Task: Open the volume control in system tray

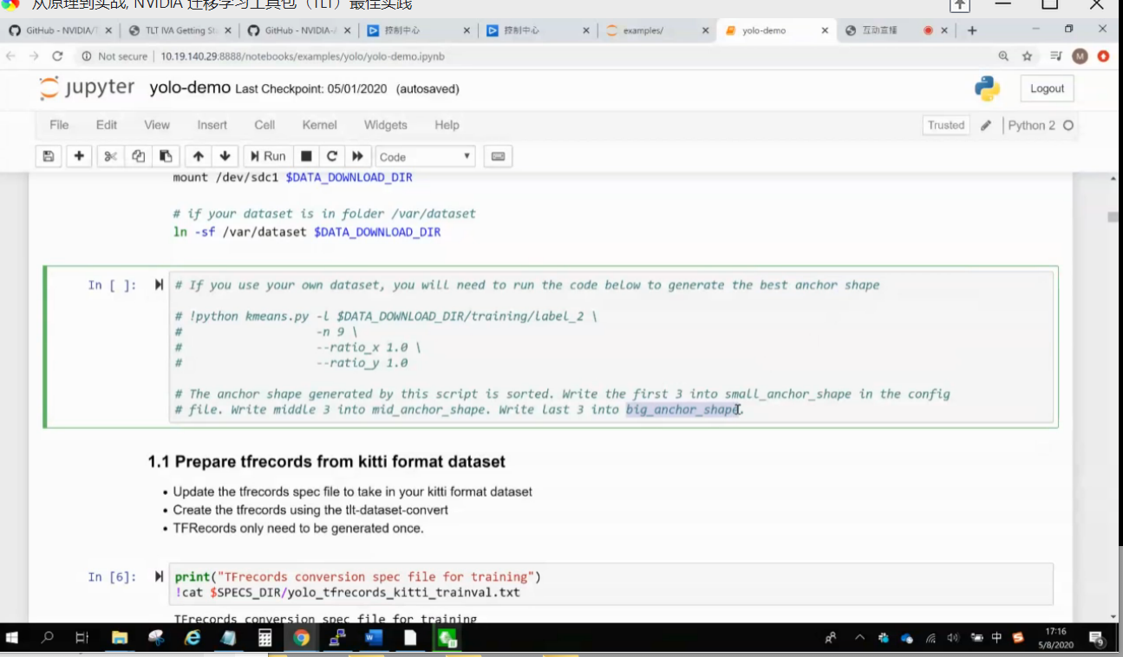Action: click(953, 638)
